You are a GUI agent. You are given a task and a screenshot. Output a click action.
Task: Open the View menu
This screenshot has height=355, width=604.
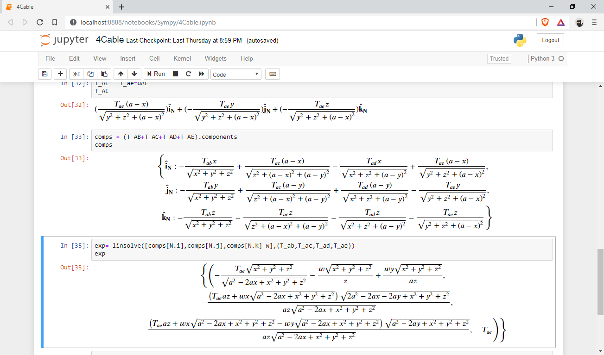pos(100,59)
